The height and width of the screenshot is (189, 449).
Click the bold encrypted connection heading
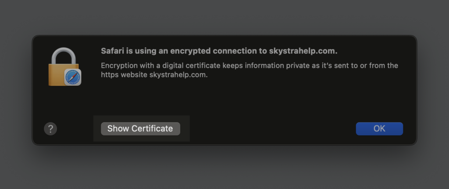[219, 51]
